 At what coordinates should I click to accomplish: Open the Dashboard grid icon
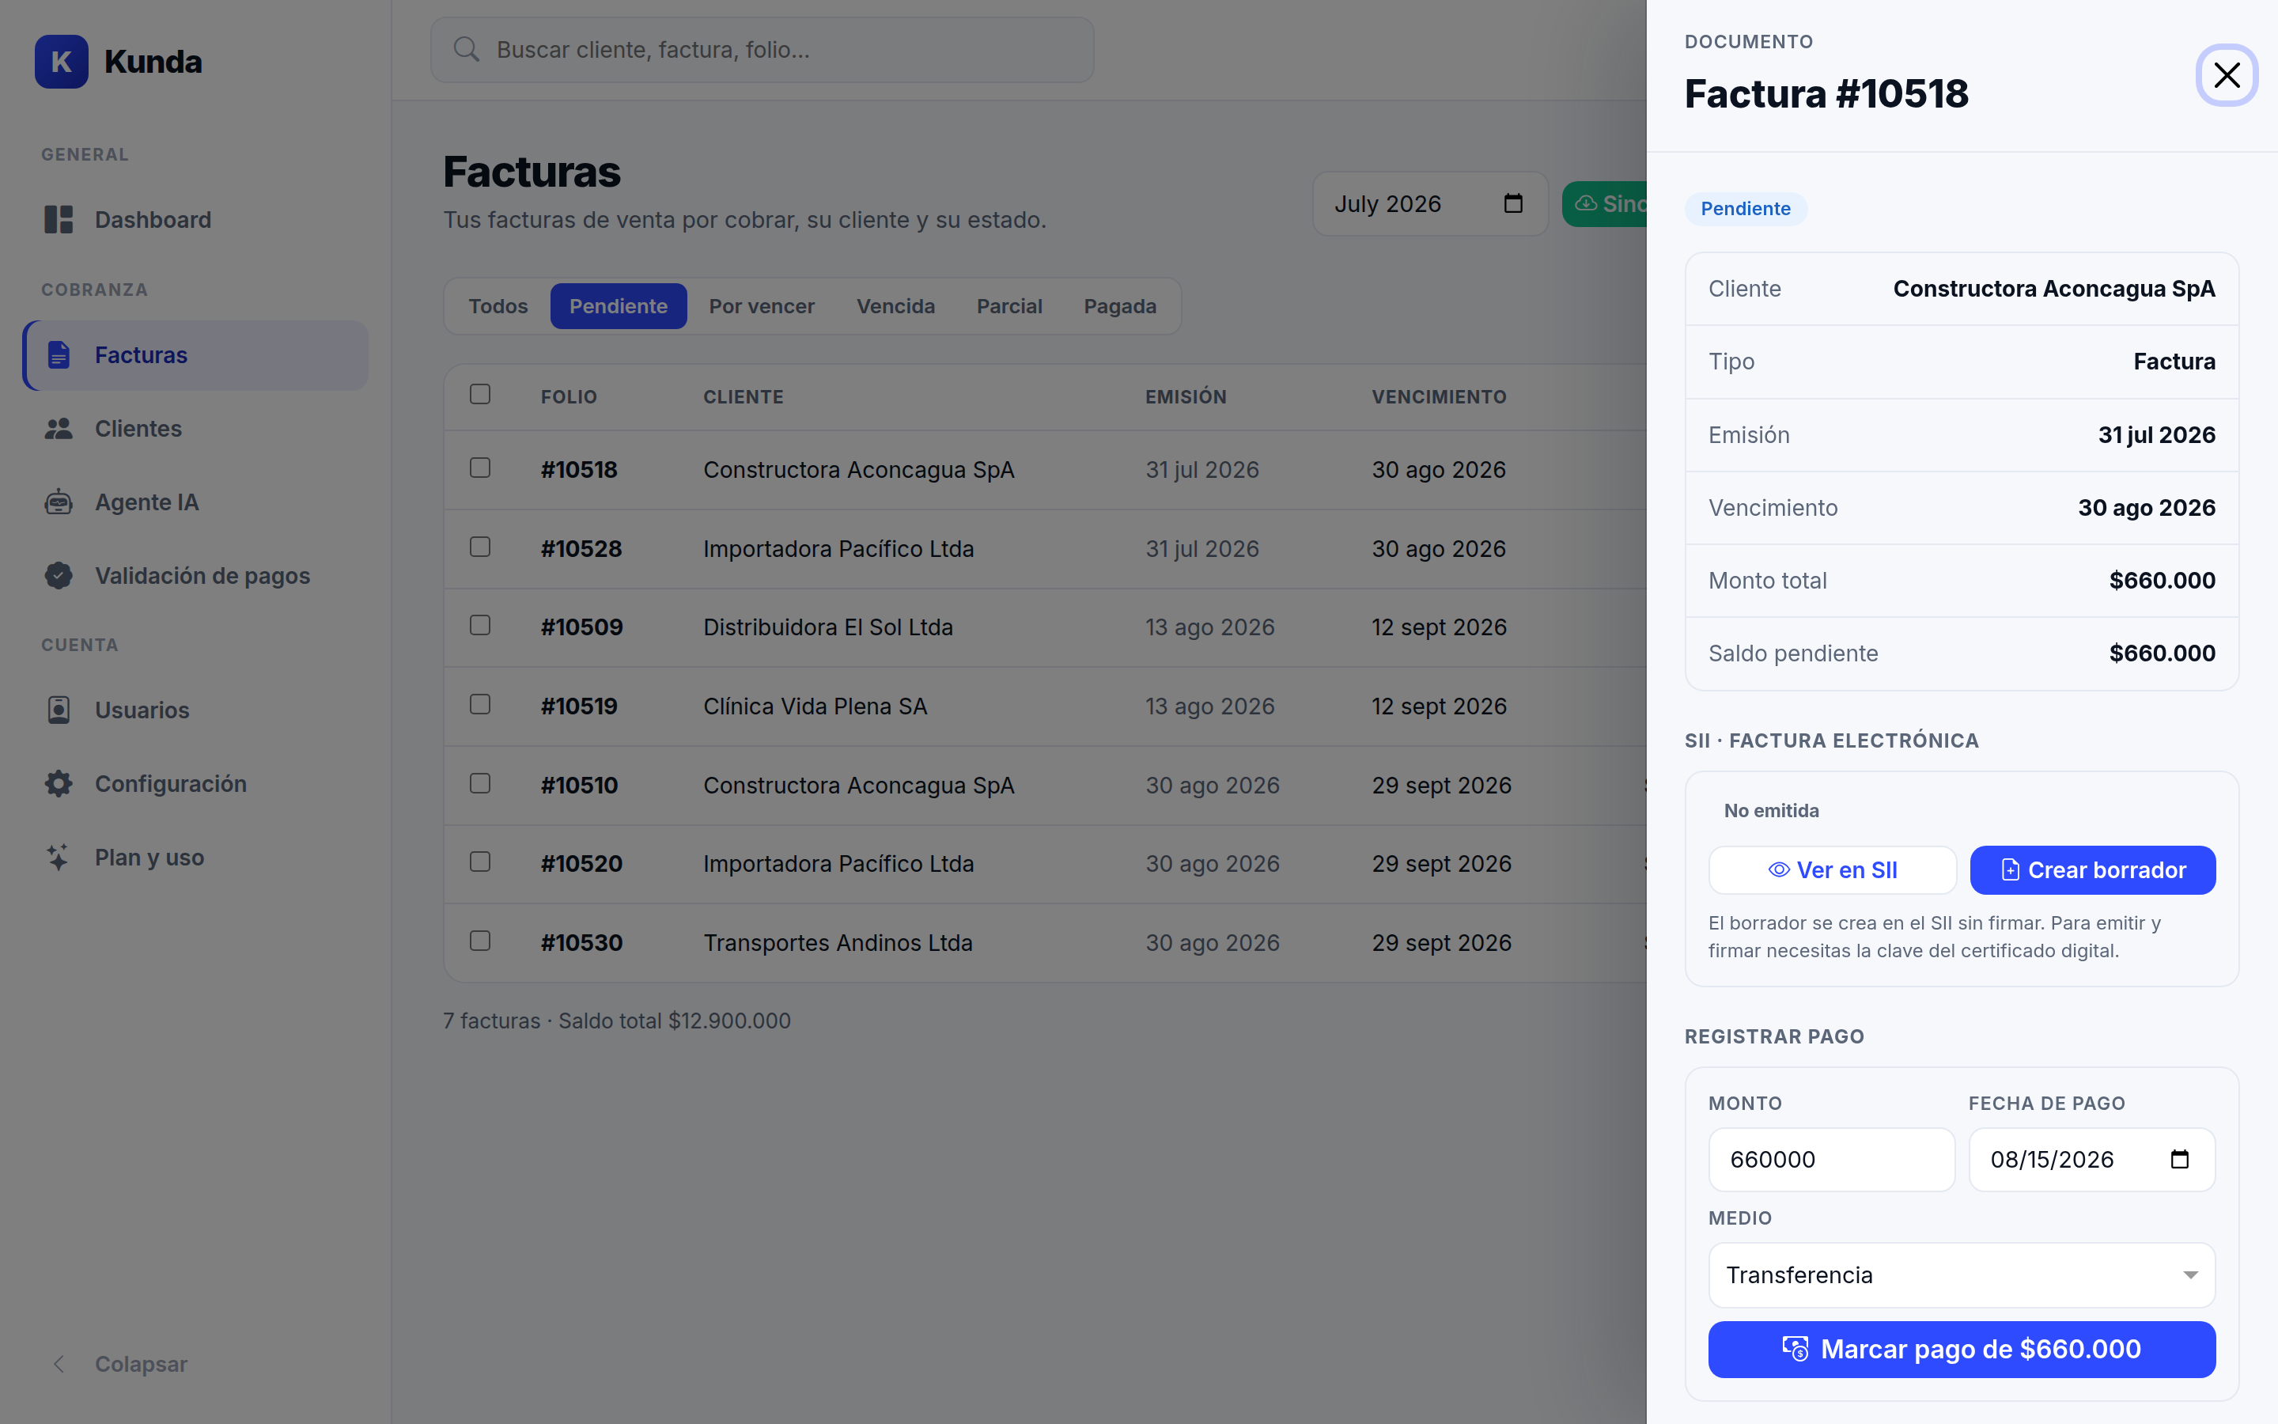[59, 219]
